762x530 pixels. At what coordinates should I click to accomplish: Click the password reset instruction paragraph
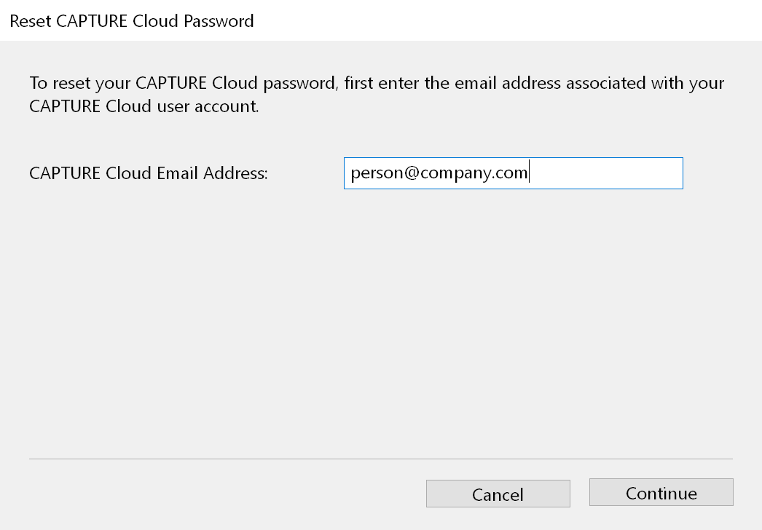[x=377, y=95]
